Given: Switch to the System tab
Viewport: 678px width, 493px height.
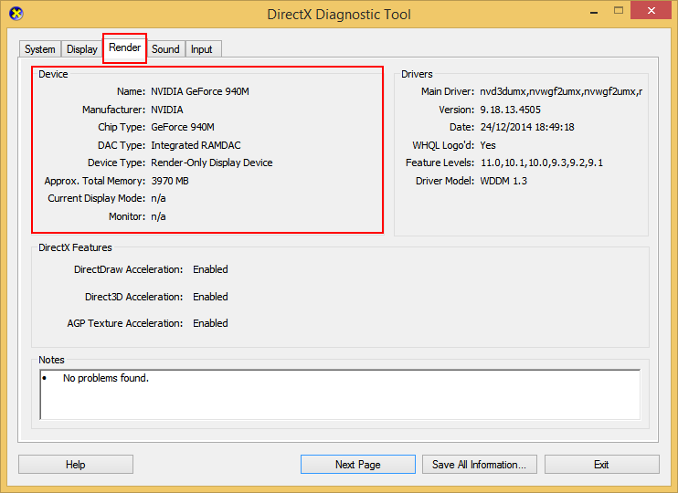Looking at the screenshot, I should pyautogui.click(x=40, y=49).
